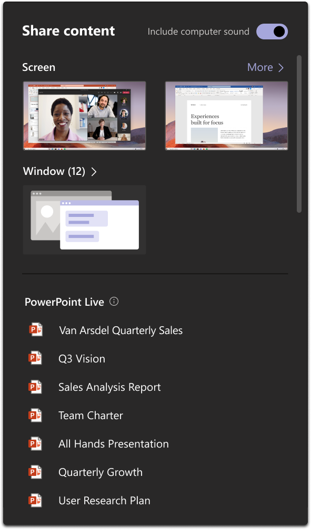311x530 pixels.
Task: Click PowerPoint icon beside Quarterly Growth
Action: [x=36, y=472]
